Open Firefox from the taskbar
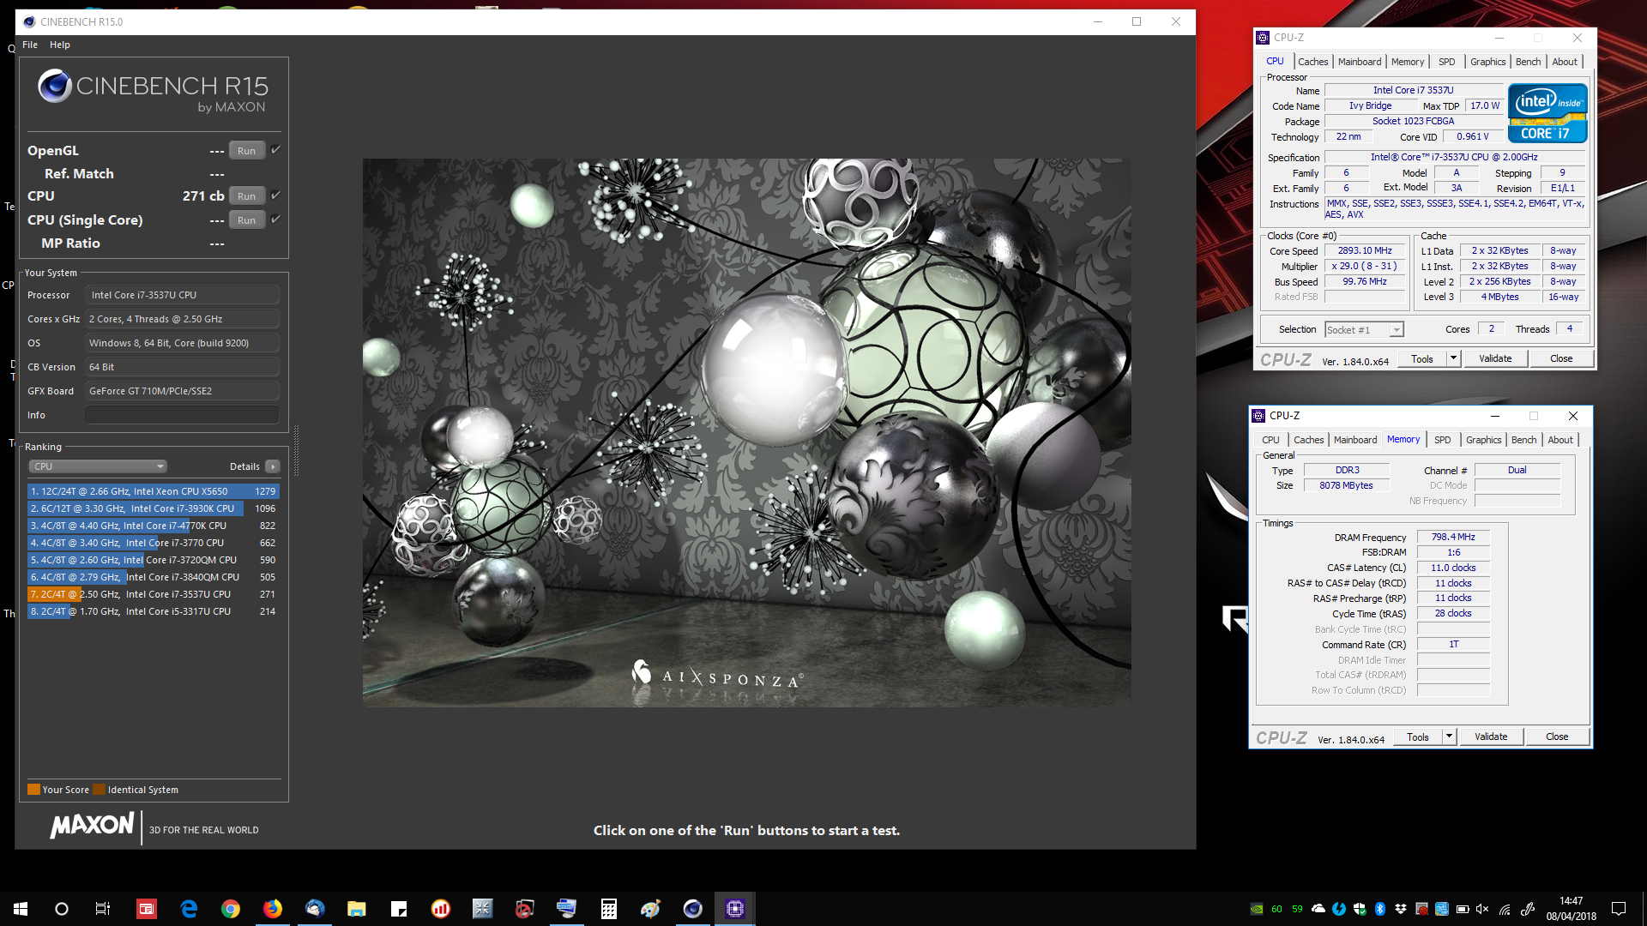 click(x=273, y=909)
